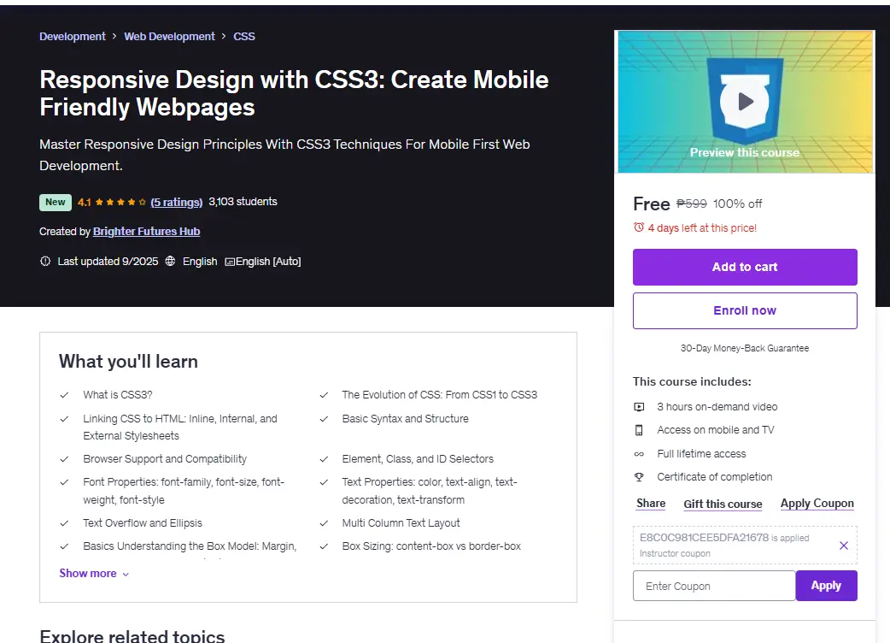Click the mobile device icon
890x643 pixels.
(639, 430)
